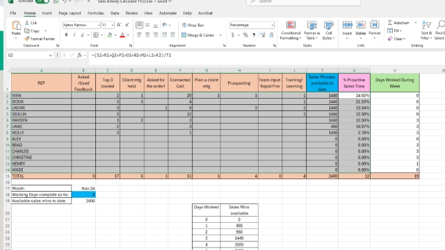Switch to the Automate tab
This screenshot has width=445, height=250.
pos(168,13)
